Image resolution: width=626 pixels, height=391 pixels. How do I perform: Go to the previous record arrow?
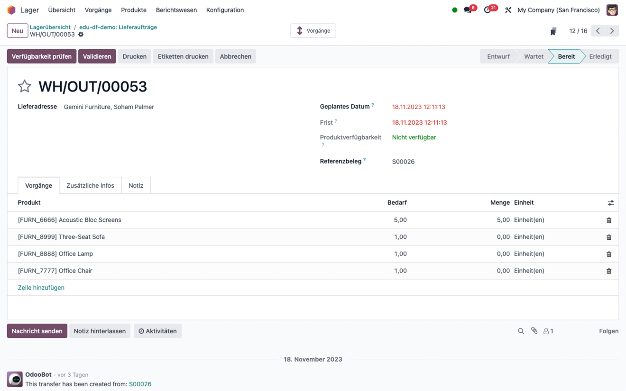pos(598,31)
